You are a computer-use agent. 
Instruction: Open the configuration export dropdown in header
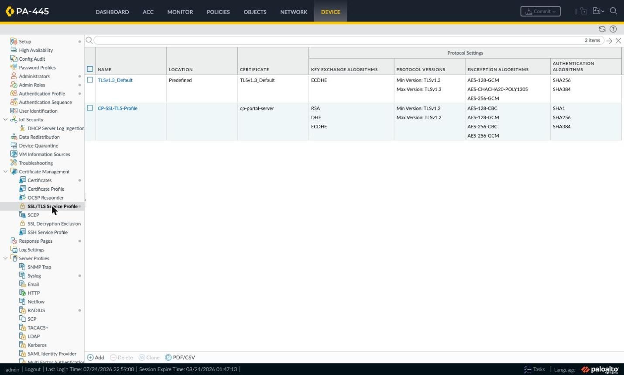click(598, 11)
